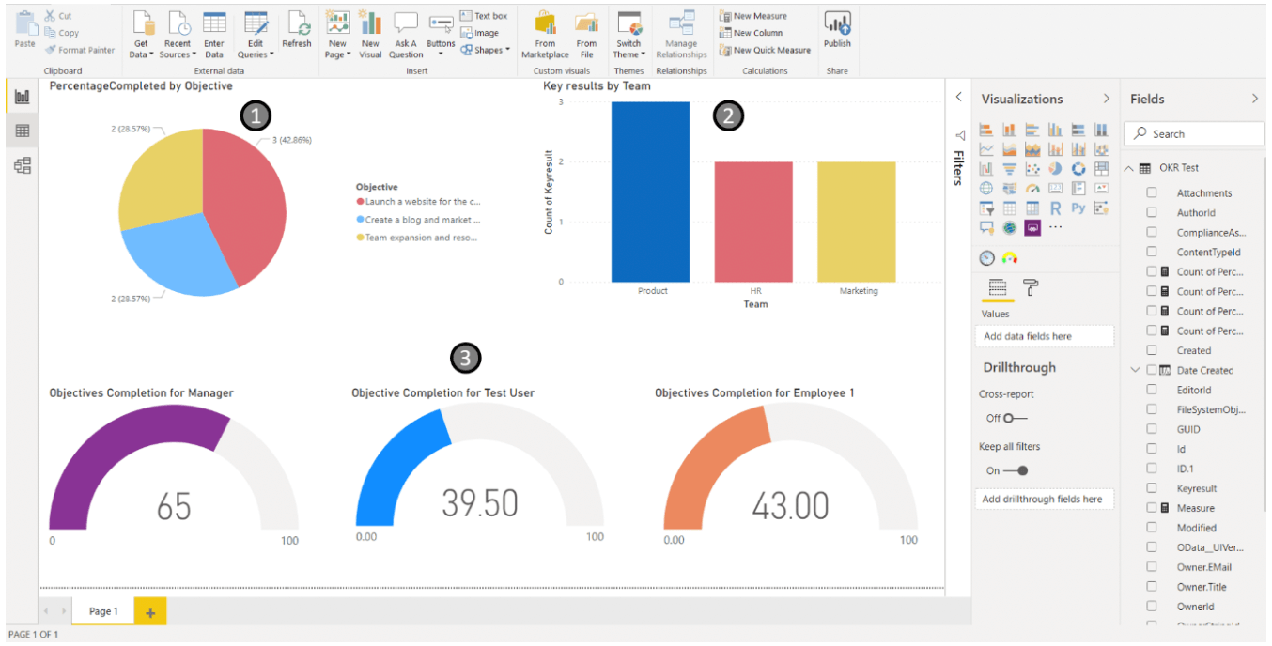Toggle Keep all filters switch

click(1016, 470)
